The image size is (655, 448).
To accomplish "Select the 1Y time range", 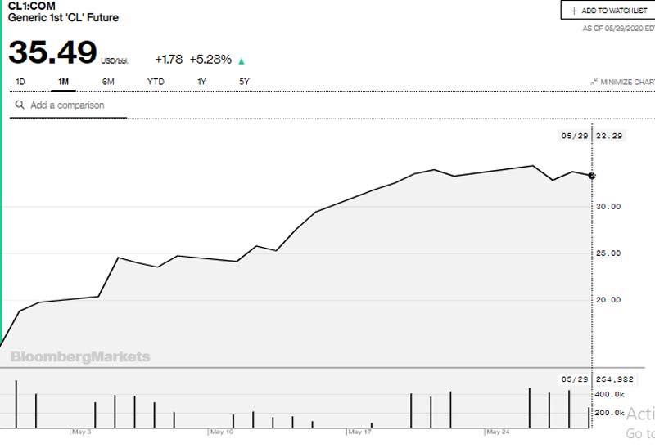I will [x=201, y=82].
